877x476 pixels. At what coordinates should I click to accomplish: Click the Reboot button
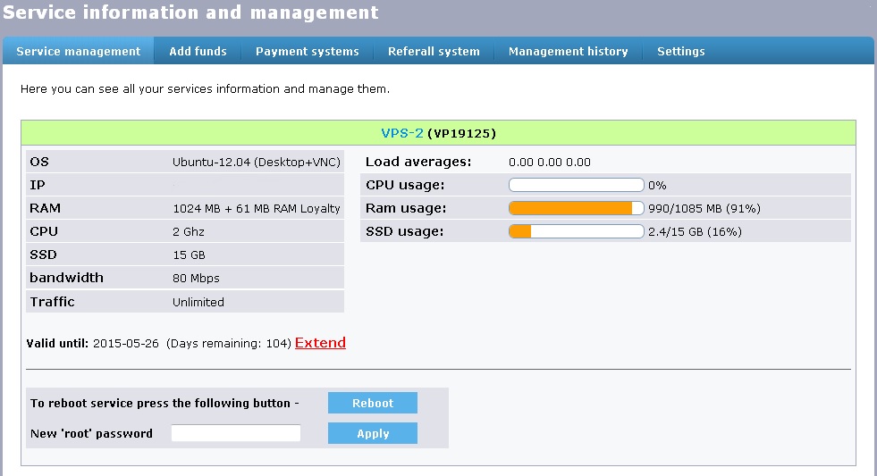[x=373, y=403]
